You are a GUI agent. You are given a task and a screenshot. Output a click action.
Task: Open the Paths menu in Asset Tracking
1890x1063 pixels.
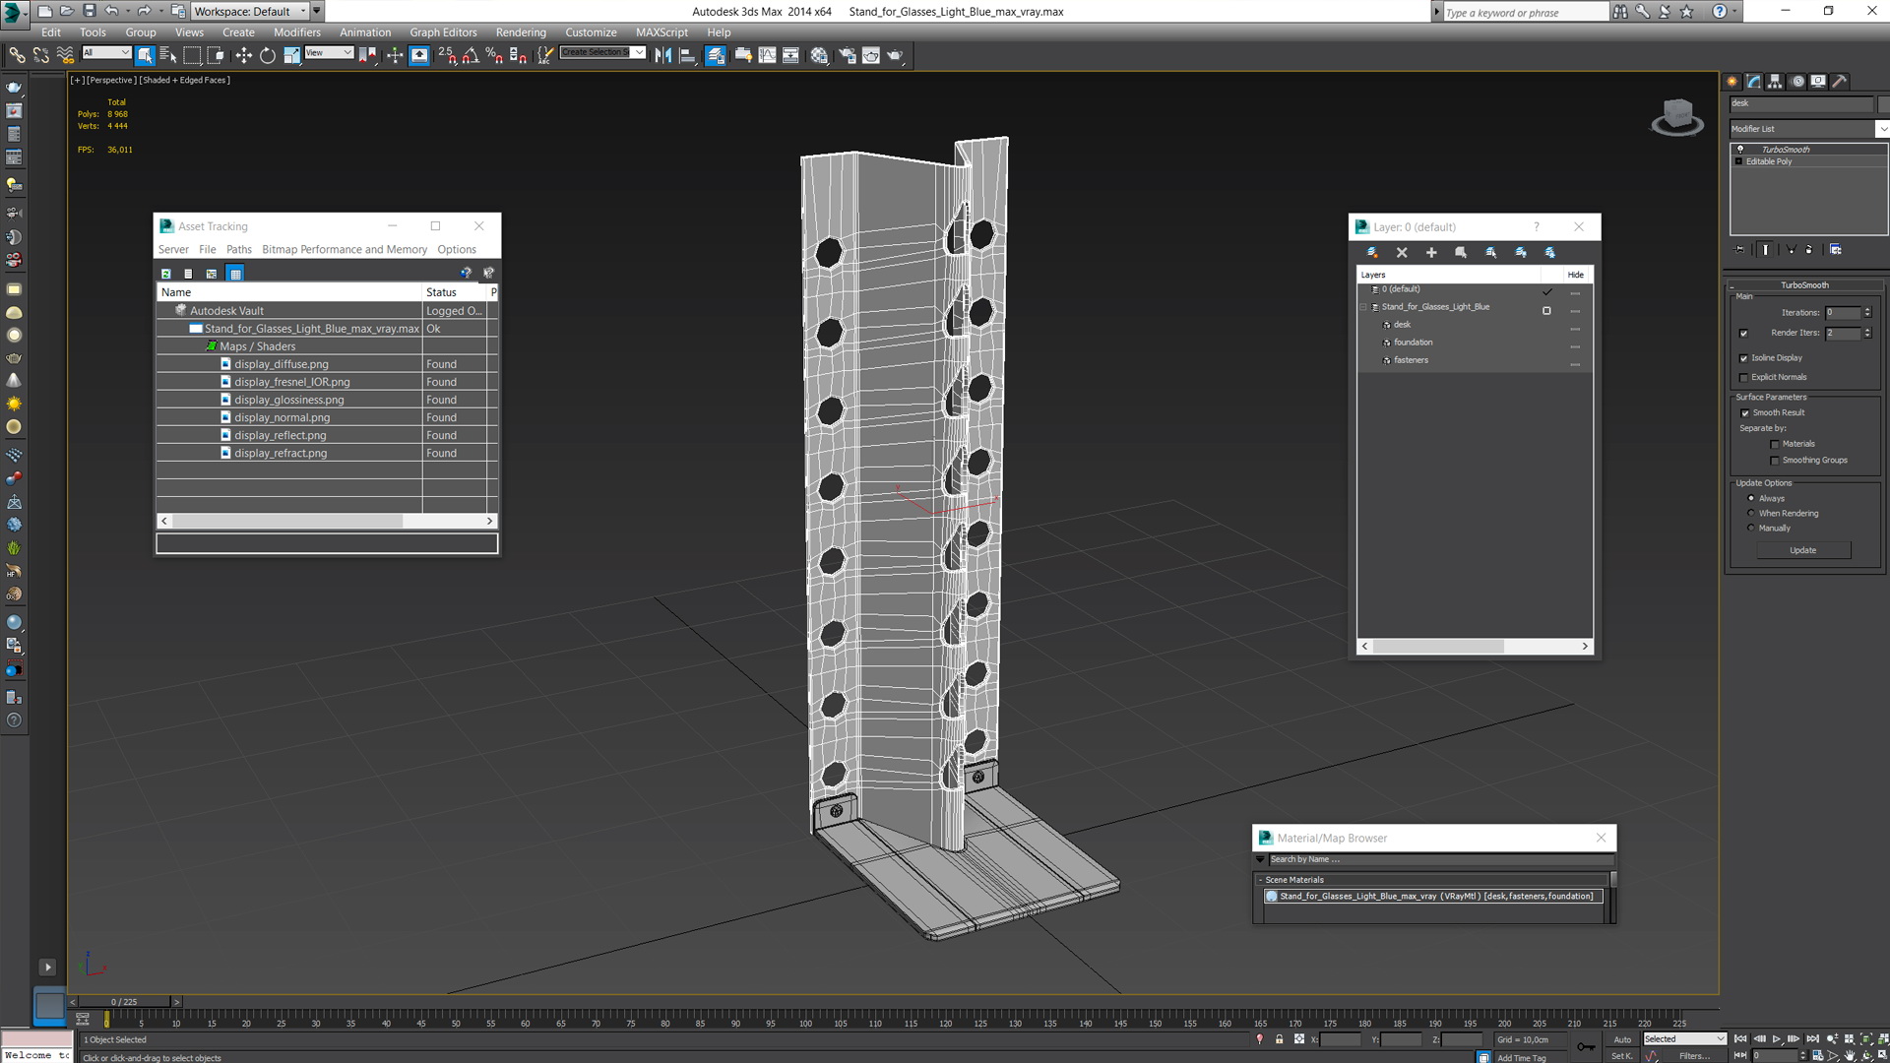pos(238,250)
